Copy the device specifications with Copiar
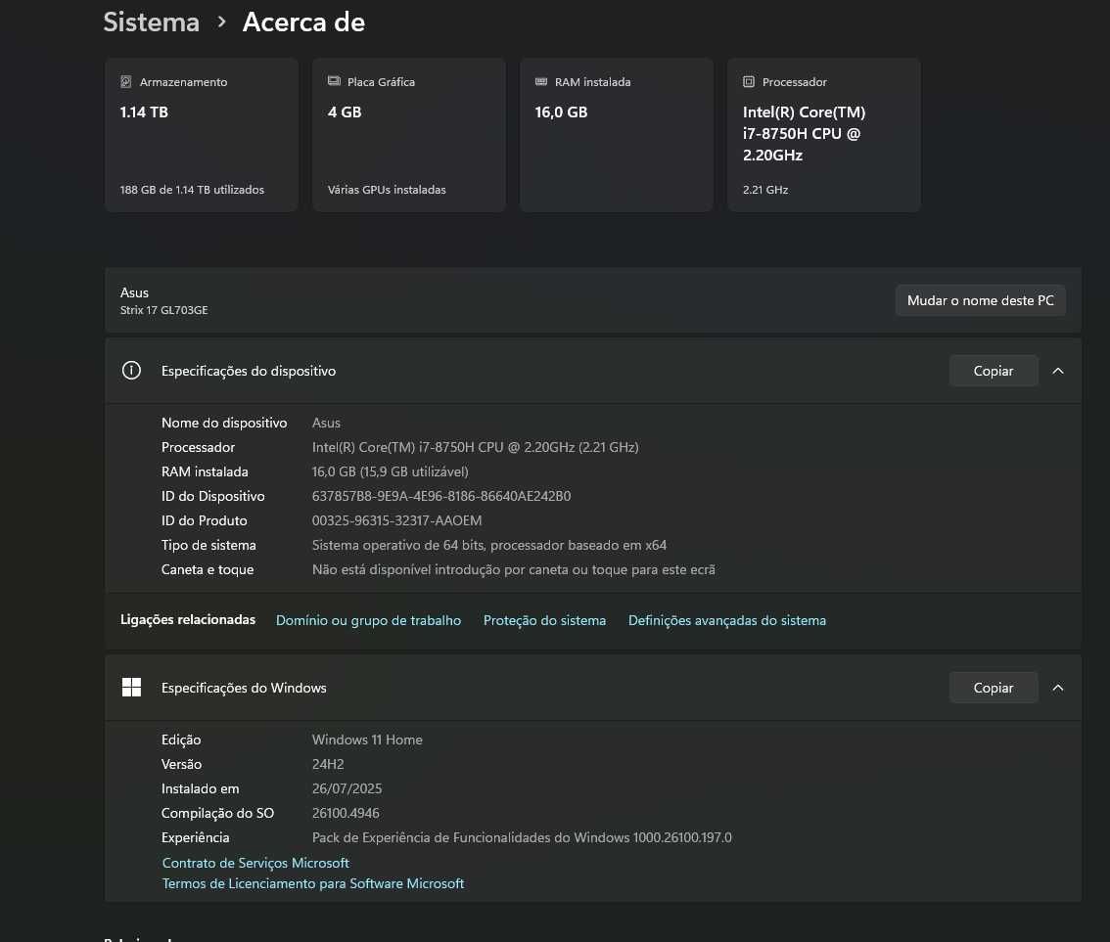1110x942 pixels. (994, 371)
